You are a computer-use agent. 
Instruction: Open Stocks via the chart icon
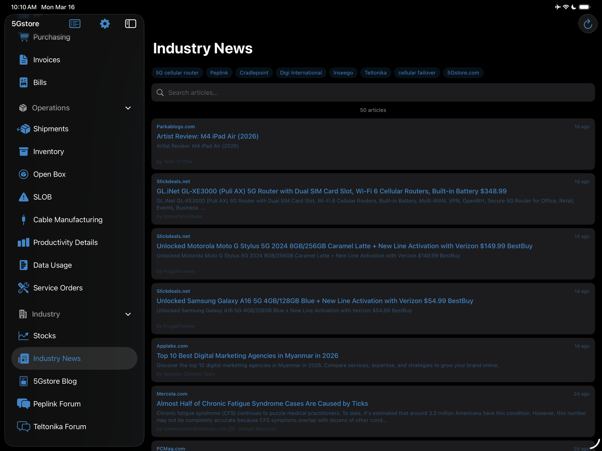(23, 335)
